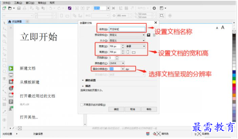The width and height of the screenshot is (238, 139).
Task: Open the recent file 名片.cdr
Action: coord(24,104)
